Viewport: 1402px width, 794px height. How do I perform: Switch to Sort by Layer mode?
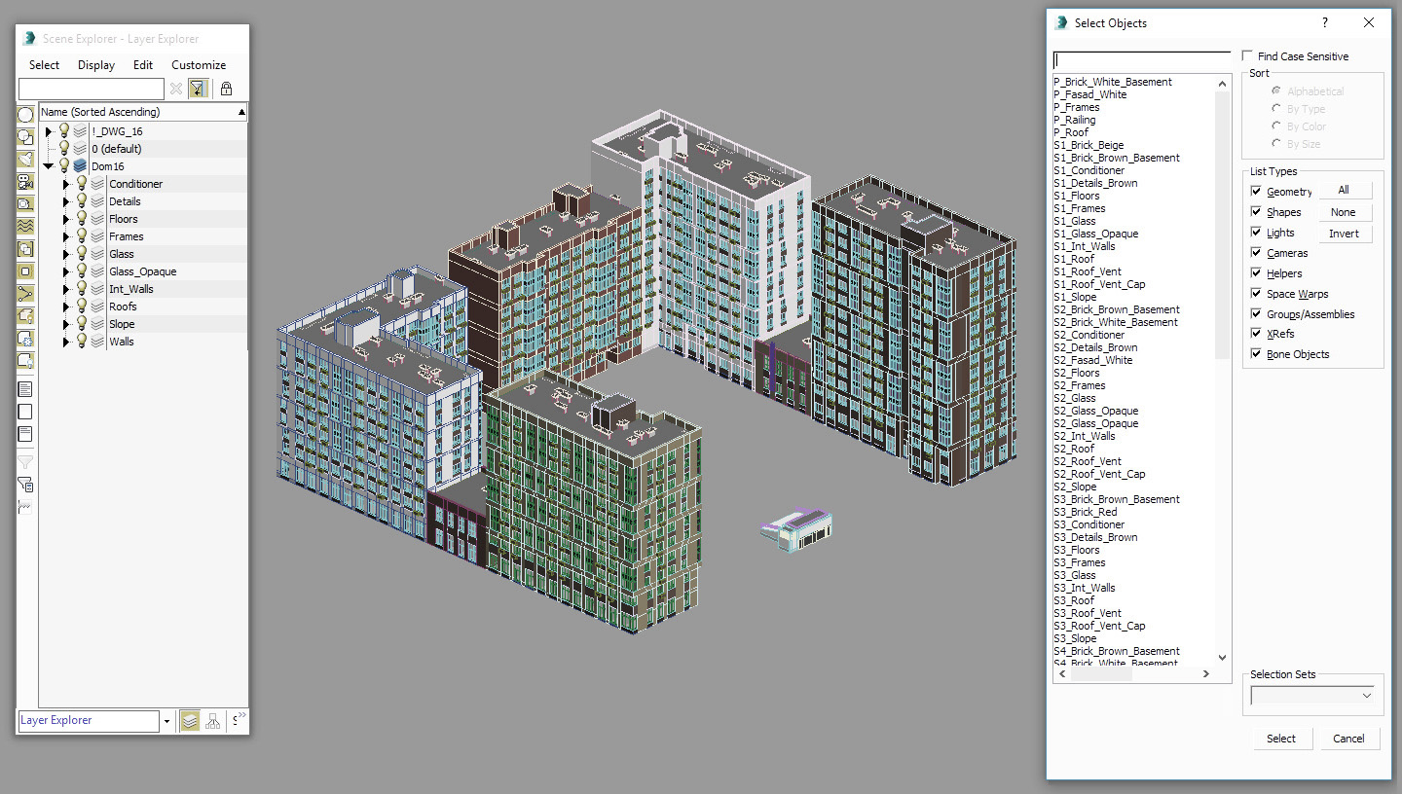click(x=190, y=721)
